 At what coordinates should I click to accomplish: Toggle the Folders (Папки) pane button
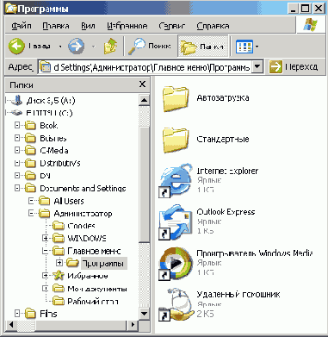[203, 47]
